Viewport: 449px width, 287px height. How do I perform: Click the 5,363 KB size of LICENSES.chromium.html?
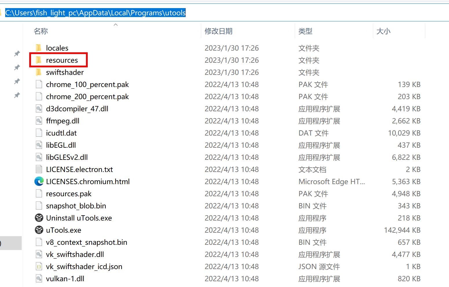(x=406, y=182)
